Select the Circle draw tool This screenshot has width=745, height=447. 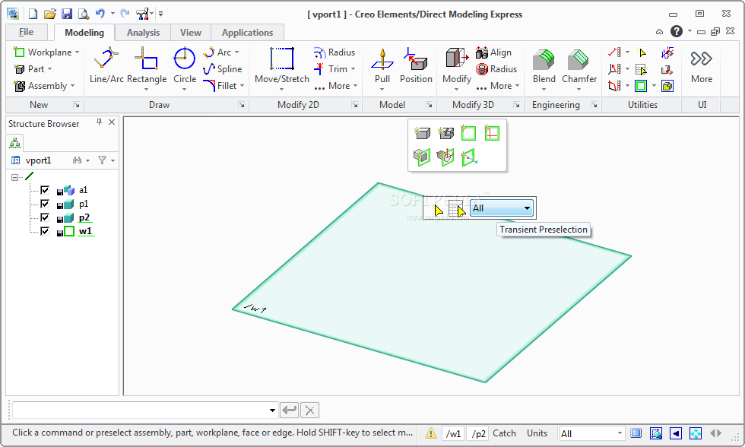[184, 66]
